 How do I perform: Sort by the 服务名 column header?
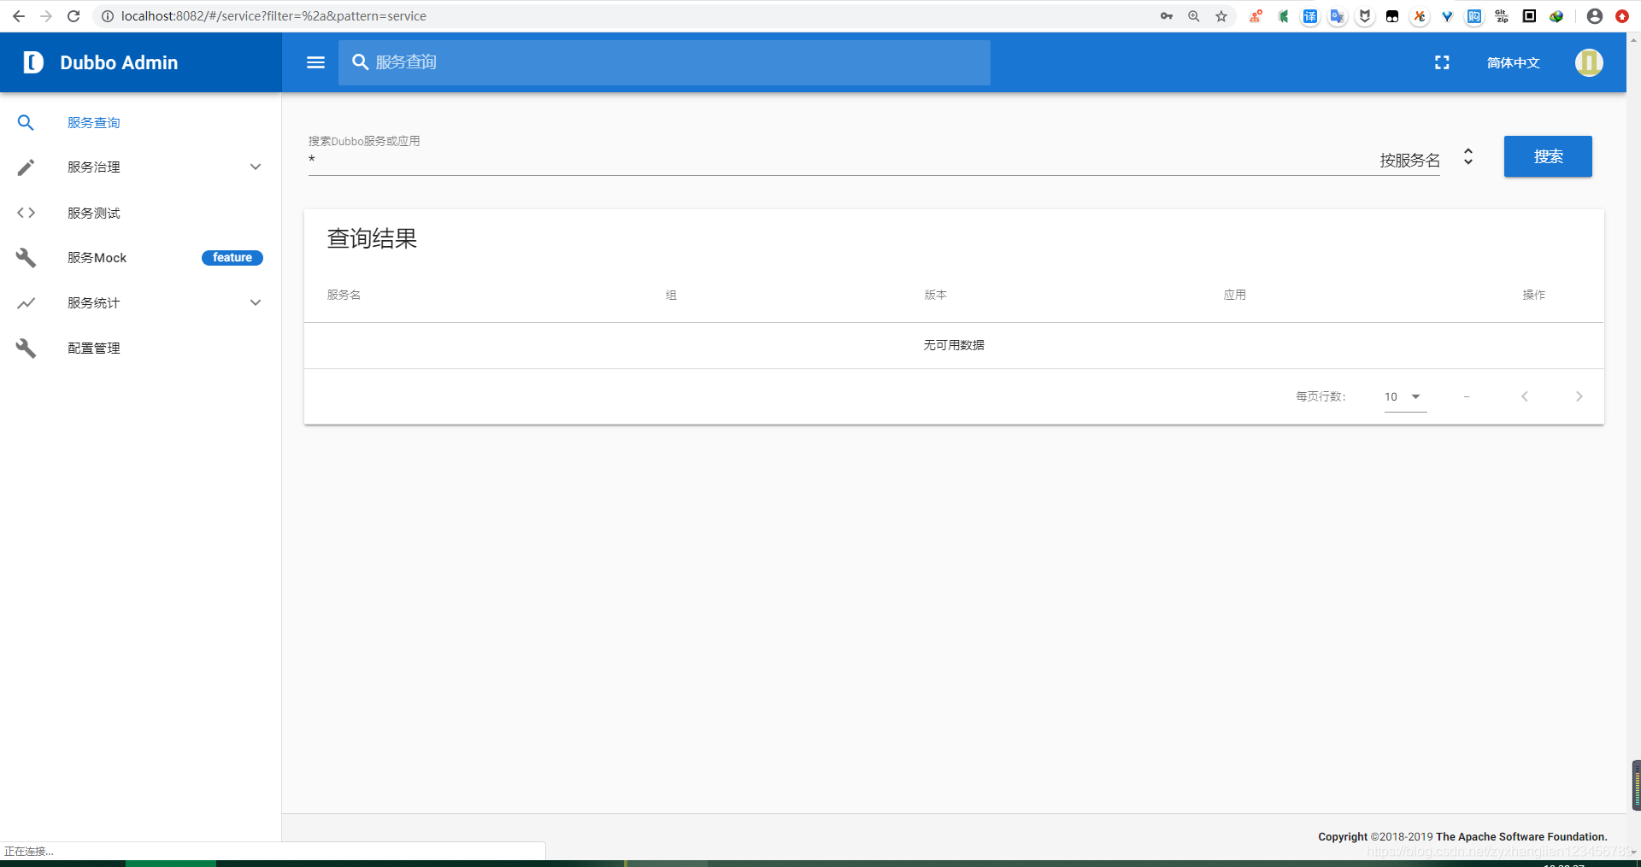[x=344, y=295]
